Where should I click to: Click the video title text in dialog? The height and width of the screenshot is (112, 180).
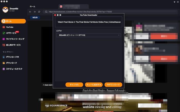(89, 22)
